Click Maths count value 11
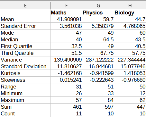Viewport: 146px width, 117px height. (x=66, y=113)
